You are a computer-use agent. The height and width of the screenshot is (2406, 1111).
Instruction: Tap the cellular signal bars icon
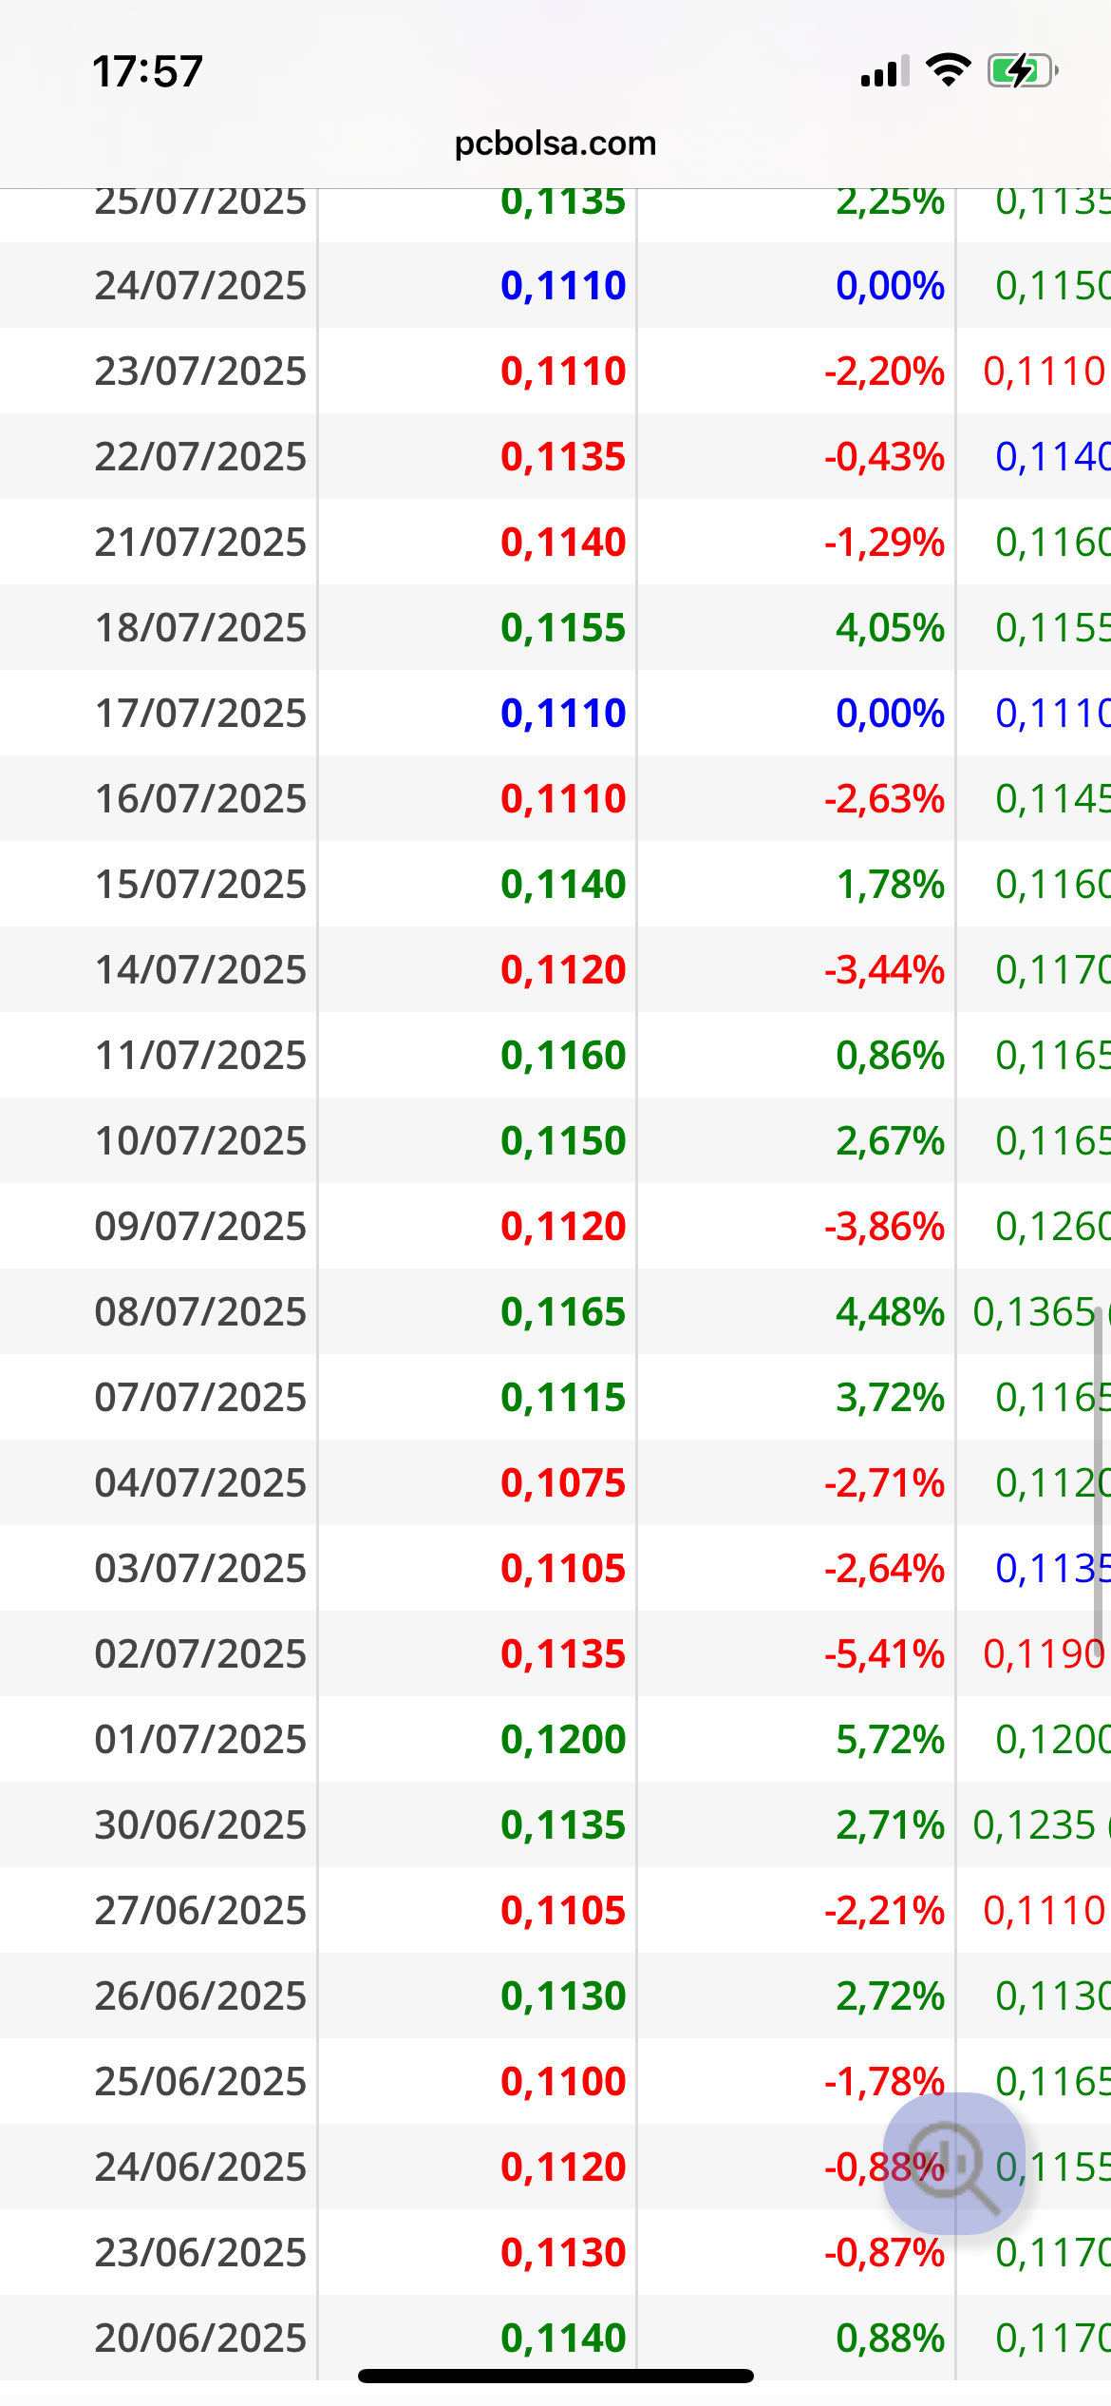(x=884, y=71)
